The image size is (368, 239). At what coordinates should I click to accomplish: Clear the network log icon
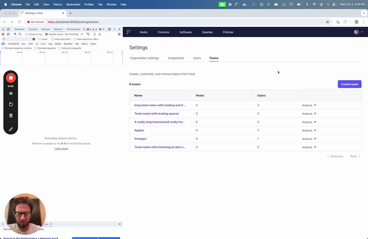(x=8, y=34)
